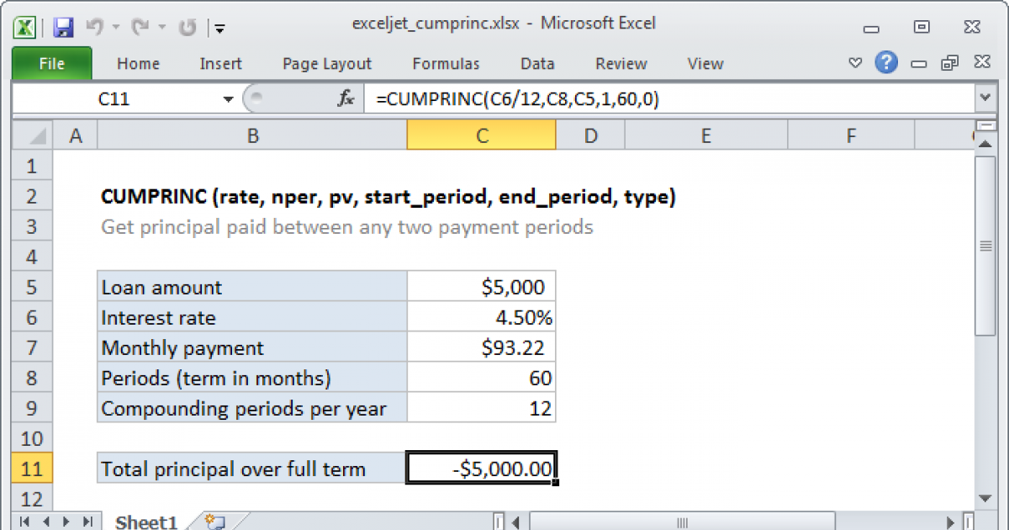Open the Name Box dropdown arrow
This screenshot has width=1009, height=530.
pos(227,98)
